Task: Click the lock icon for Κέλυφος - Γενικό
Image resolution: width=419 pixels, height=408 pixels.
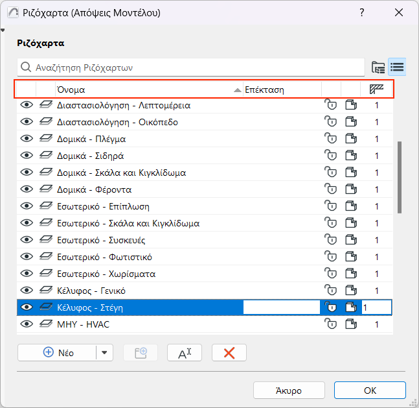Action: [330, 291]
